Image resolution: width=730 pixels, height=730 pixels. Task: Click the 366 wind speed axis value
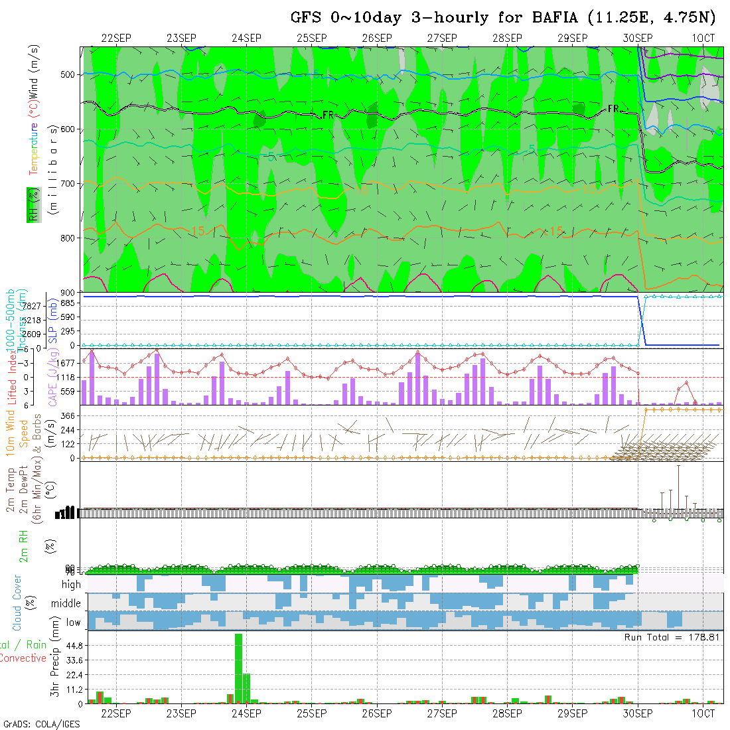point(68,415)
